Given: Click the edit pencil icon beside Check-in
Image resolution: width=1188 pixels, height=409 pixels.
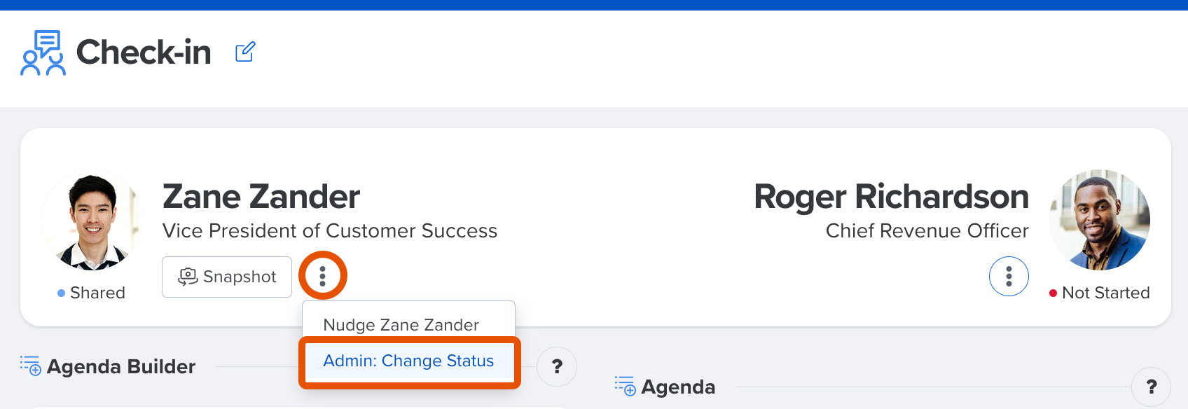Looking at the screenshot, I should click(x=245, y=52).
